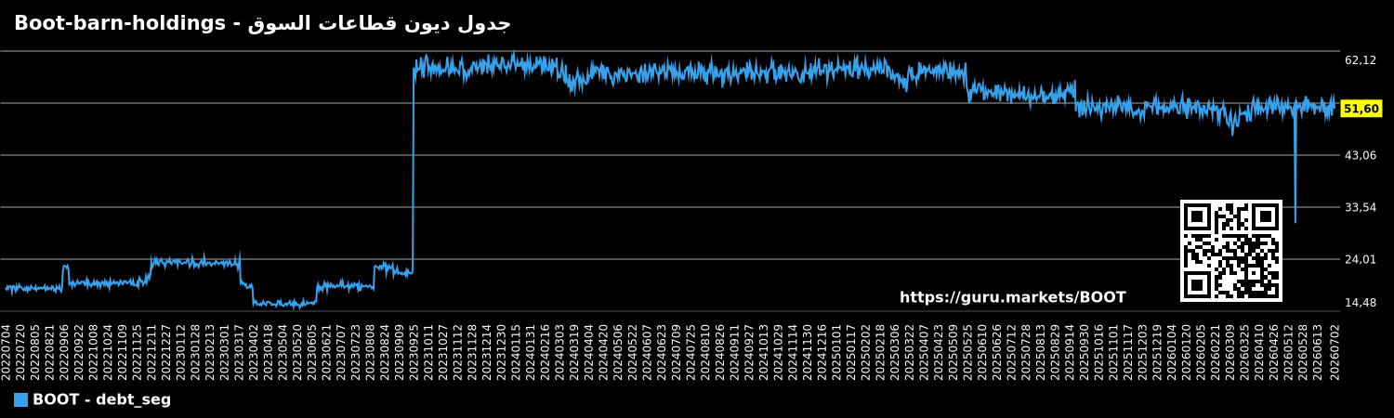The height and width of the screenshot is (418, 1394).
Task: Click the blue BOOT legend color swatch
Action: [x=20, y=400]
